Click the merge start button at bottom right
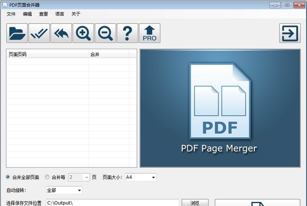Image resolution: width=307 pixels, height=206 pixels. click(x=257, y=202)
